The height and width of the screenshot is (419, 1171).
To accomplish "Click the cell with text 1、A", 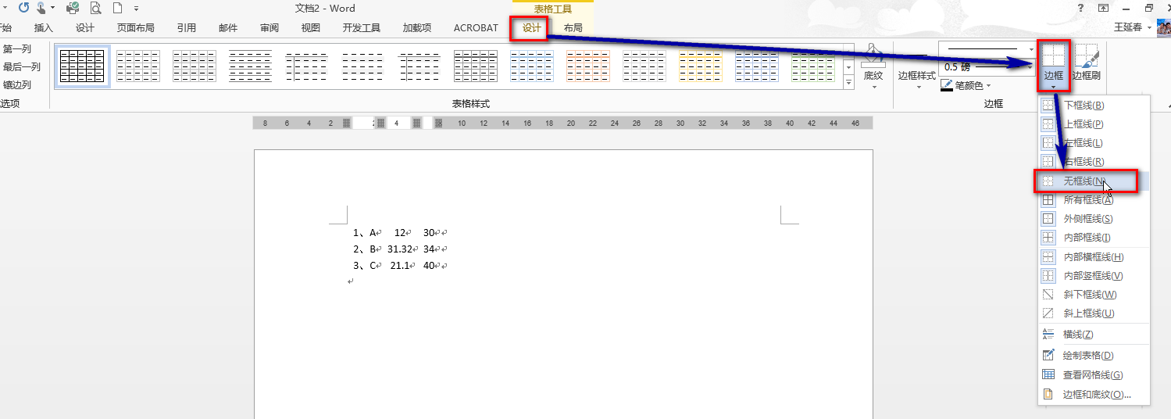I will pos(366,232).
